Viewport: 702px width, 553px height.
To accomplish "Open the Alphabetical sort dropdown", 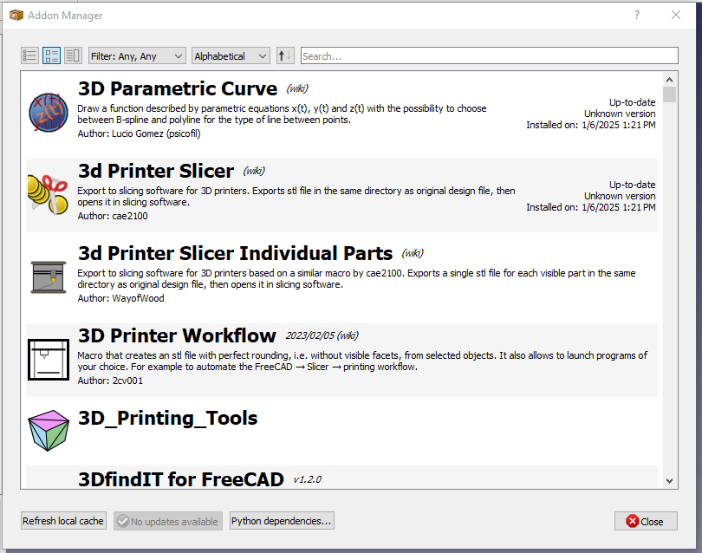I will click(231, 55).
